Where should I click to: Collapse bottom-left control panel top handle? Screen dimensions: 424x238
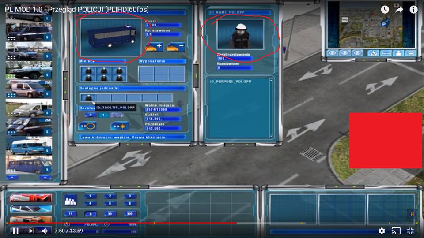tap(129, 186)
